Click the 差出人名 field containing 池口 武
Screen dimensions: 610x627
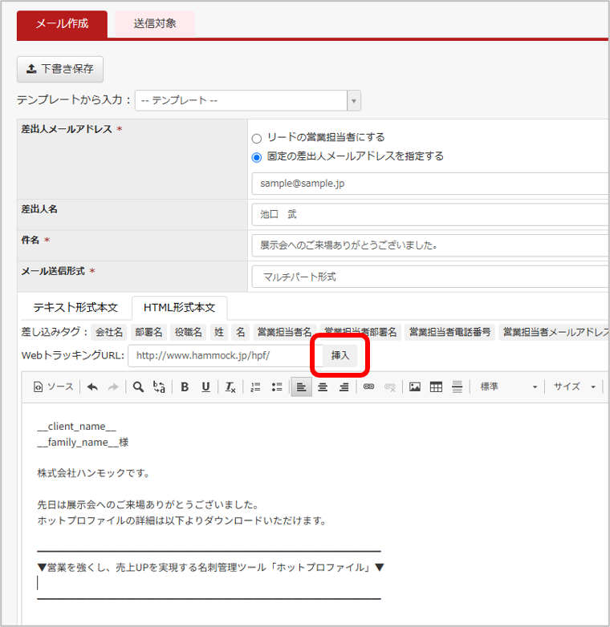coord(430,214)
